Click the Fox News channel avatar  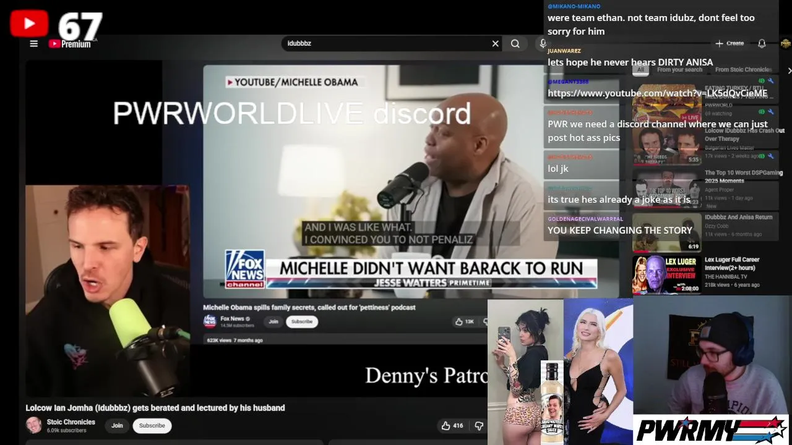tap(210, 321)
